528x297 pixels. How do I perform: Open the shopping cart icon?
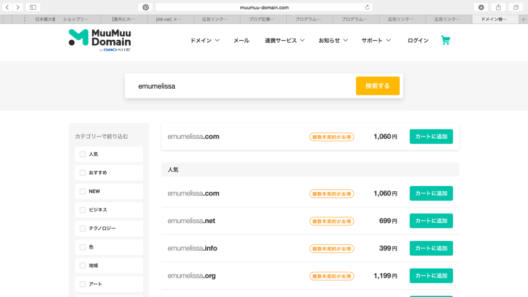[446, 40]
